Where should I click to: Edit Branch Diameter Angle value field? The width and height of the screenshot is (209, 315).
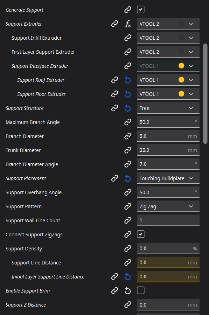[168, 164]
